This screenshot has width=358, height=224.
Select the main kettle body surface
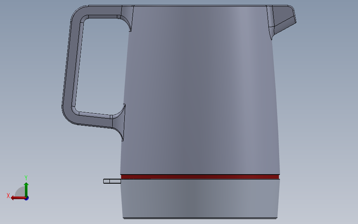tap(200, 91)
